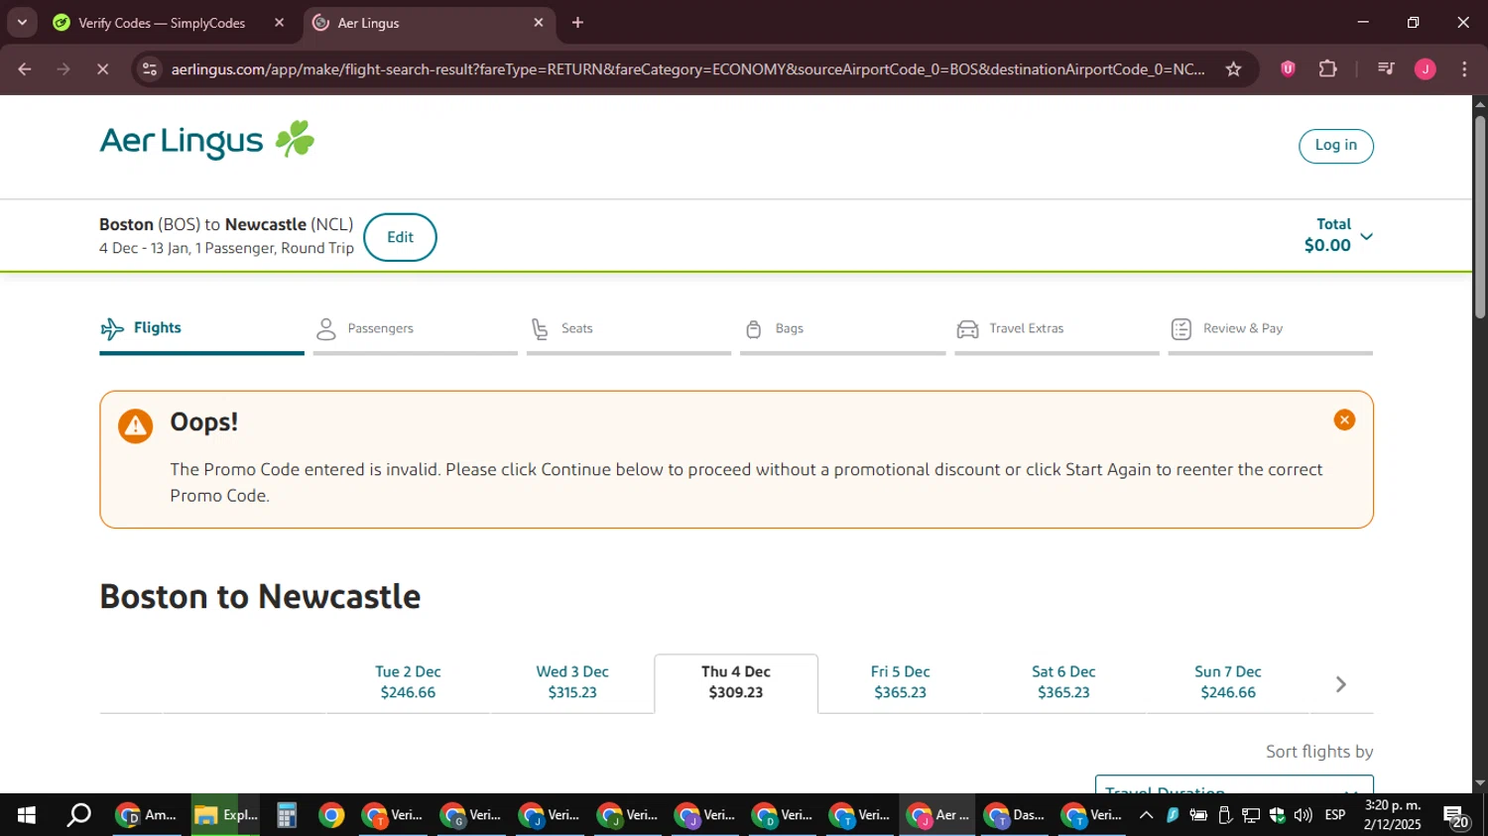Click the Travel Extras step label
This screenshot has height=836, width=1488.
(x=1027, y=329)
